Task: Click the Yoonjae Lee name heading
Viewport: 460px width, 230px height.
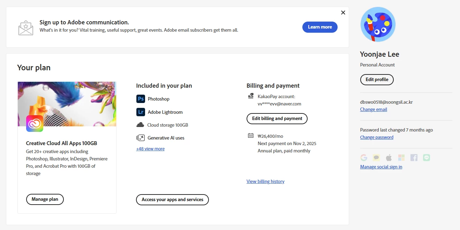Action: pyautogui.click(x=379, y=54)
